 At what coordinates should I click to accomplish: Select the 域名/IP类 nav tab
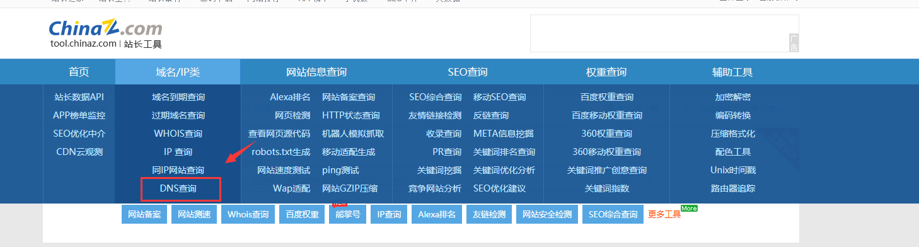coord(178,72)
